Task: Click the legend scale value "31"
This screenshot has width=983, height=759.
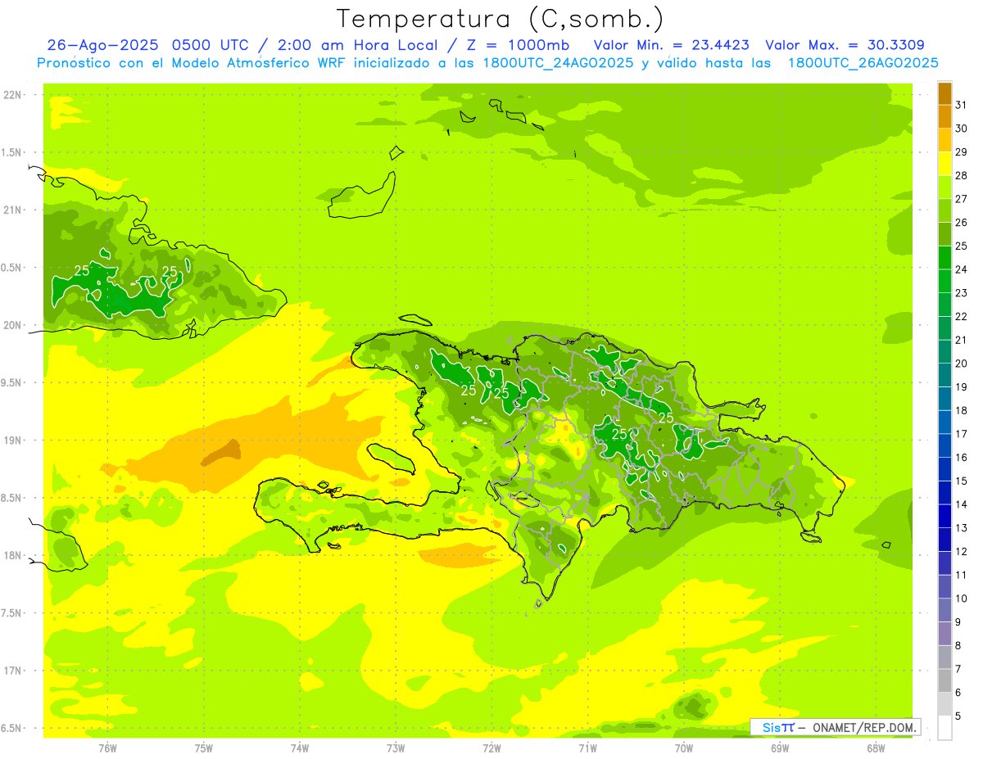Action: pos(962,105)
